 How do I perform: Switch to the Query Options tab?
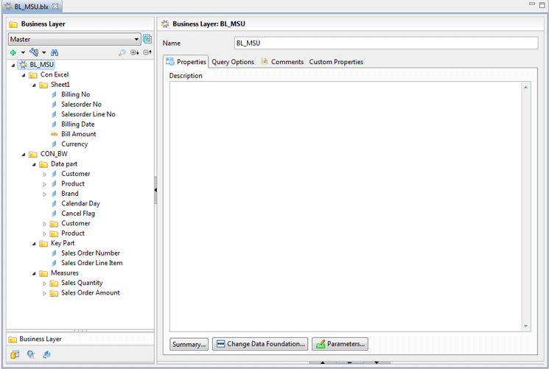(x=233, y=62)
